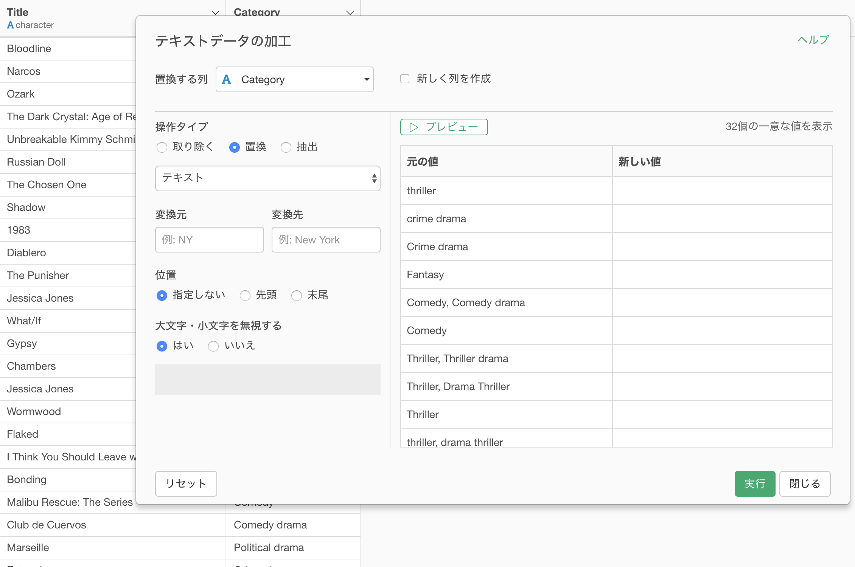Click the Diablero title cell

coord(68,253)
